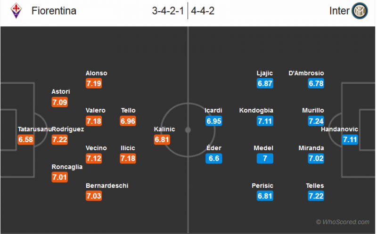Screen dimensions: 377x234
Task: Select Tatarusanu's 6.58 rating badge
Action: pos(25,139)
